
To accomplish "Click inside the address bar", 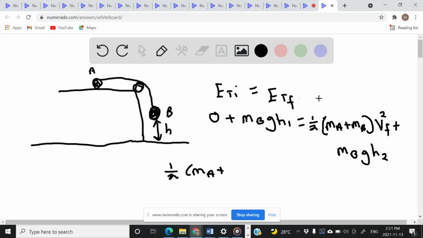I will (x=124, y=17).
